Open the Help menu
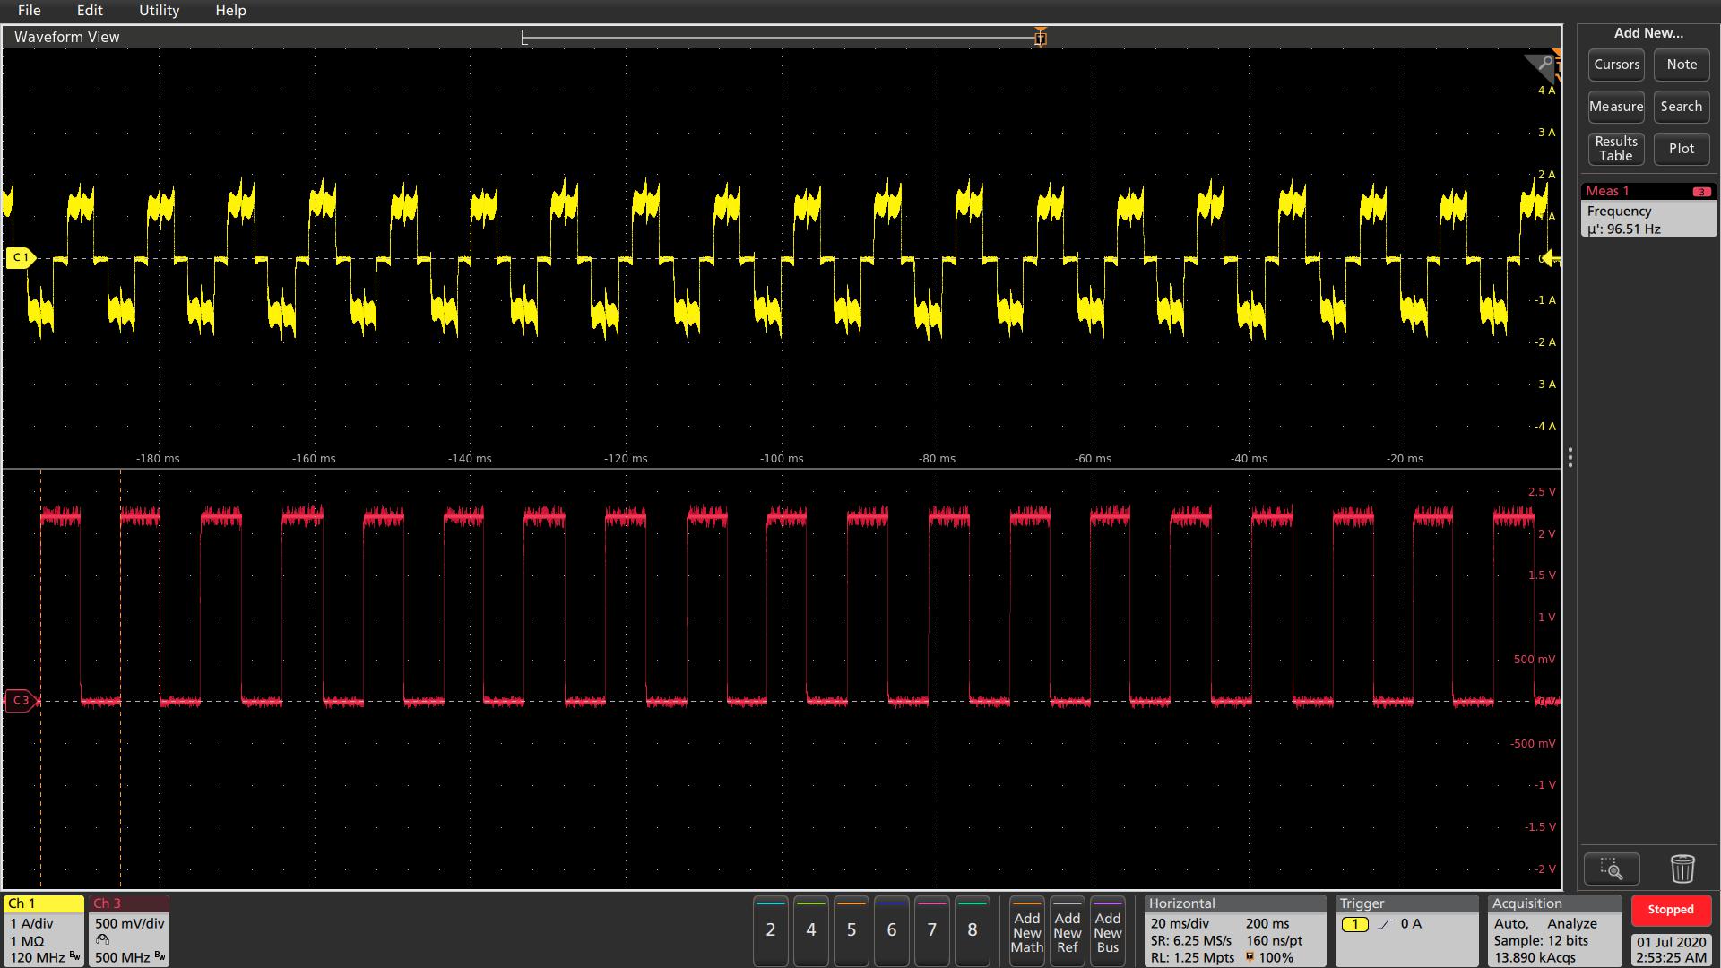This screenshot has height=968, width=1721. click(x=230, y=11)
